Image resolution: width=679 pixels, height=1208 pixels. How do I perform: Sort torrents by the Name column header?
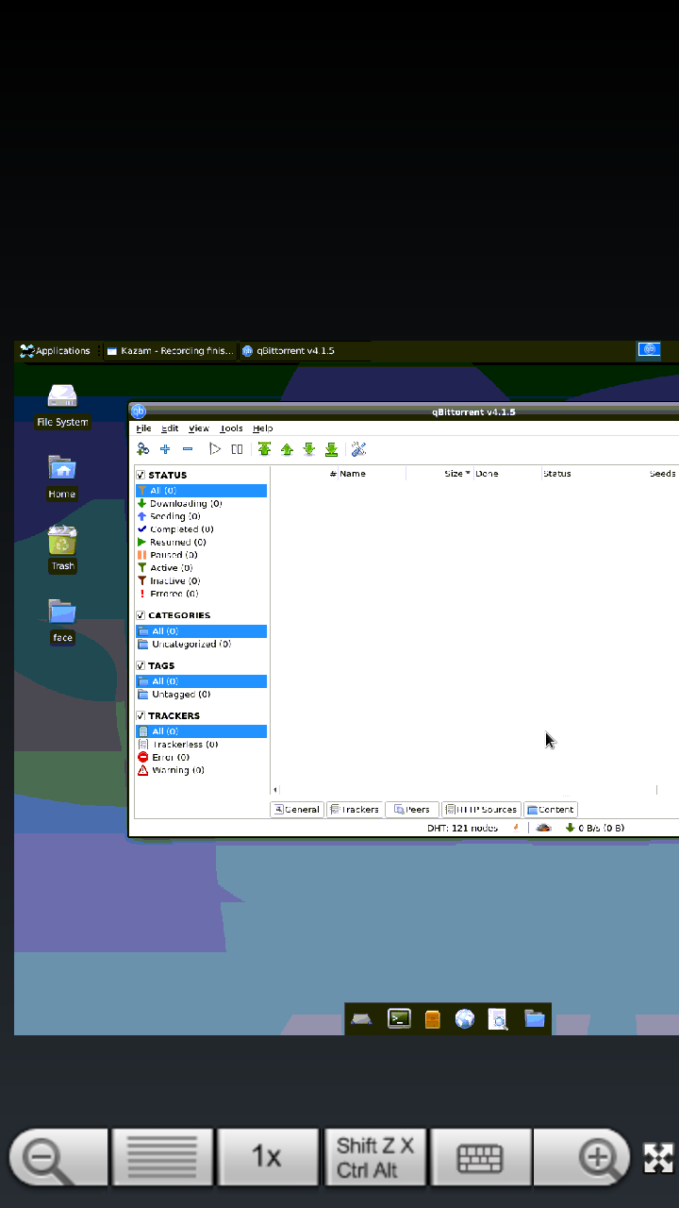[372, 474]
